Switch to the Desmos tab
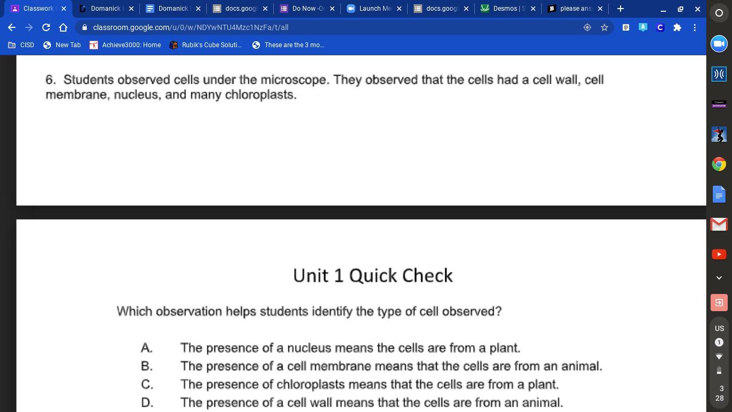The image size is (732, 412). point(508,9)
